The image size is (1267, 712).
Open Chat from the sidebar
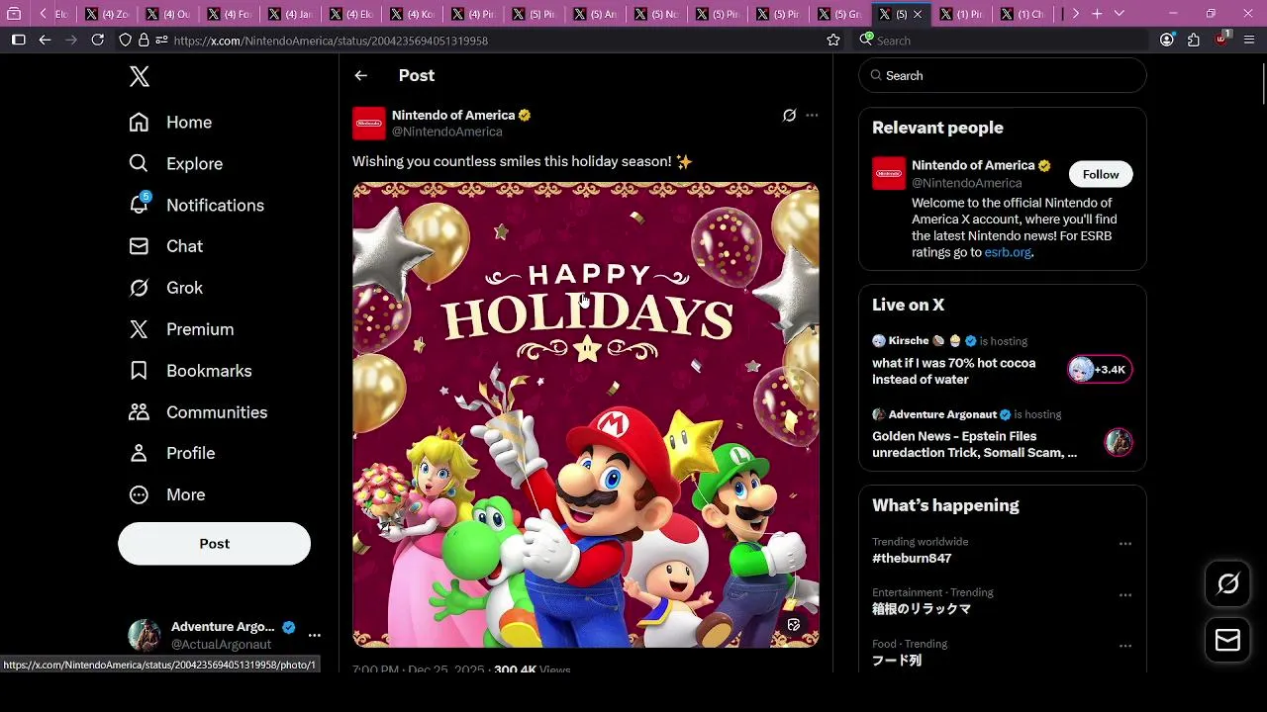(165, 246)
